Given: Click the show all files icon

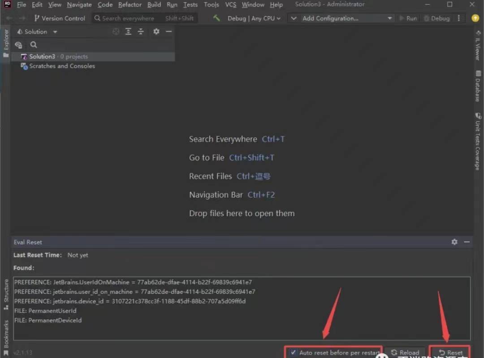Looking at the screenshot, I should coord(18,45).
